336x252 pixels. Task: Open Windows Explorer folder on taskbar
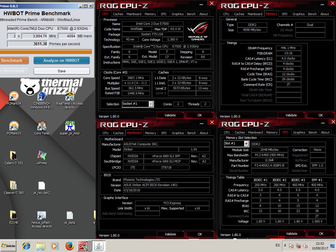pyautogui.click(x=40, y=246)
